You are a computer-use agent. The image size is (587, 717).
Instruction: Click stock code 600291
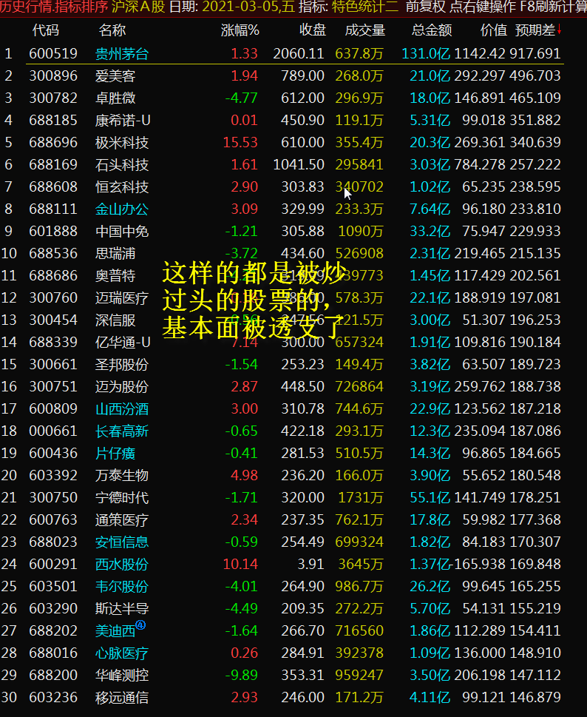53,564
